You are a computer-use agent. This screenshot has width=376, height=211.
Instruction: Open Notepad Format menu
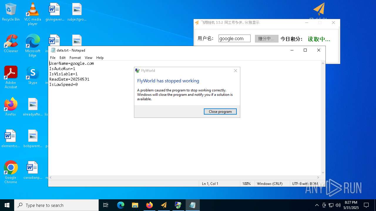click(x=75, y=58)
